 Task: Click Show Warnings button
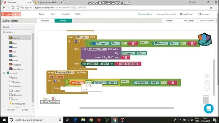[x=50, y=102]
